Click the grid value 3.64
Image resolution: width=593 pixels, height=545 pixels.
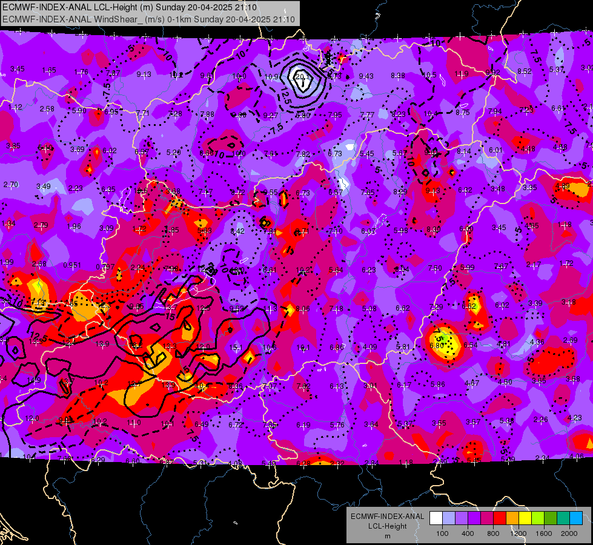click(371, 424)
